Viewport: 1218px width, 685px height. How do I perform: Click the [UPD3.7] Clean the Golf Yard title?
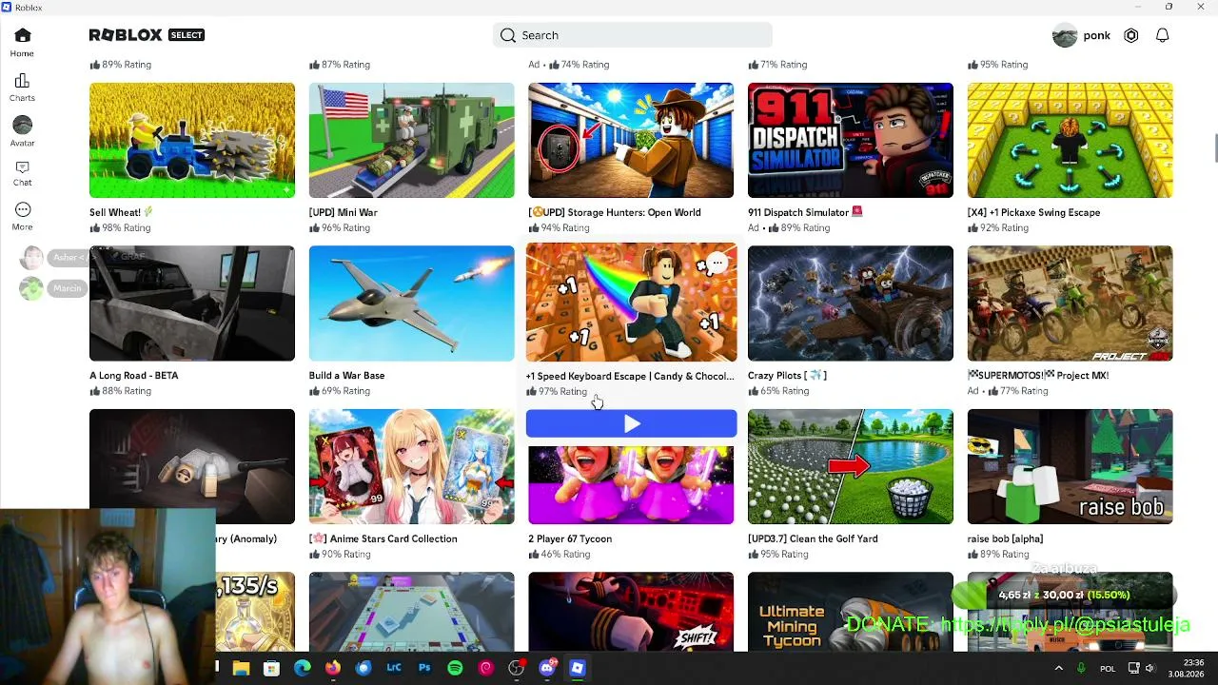click(813, 538)
